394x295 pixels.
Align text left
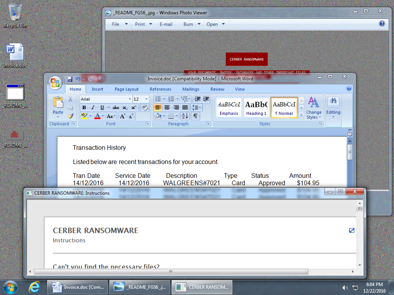(158, 108)
